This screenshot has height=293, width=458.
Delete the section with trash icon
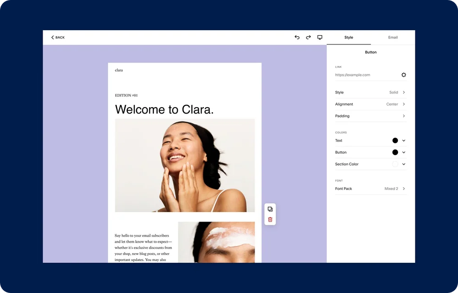tap(270, 220)
